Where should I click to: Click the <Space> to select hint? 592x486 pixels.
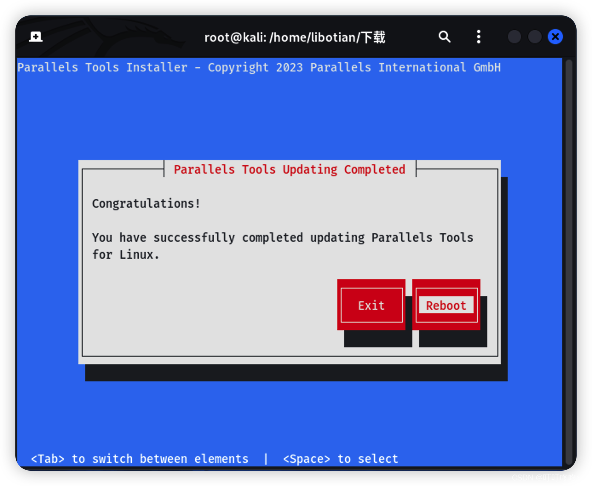pos(340,458)
